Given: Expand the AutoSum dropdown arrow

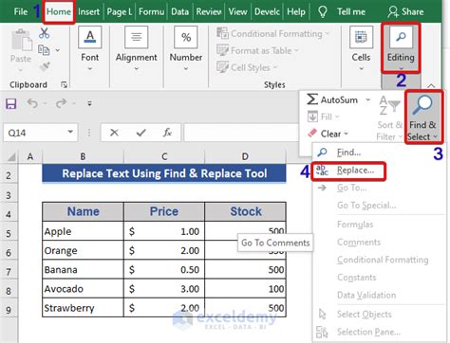Looking at the screenshot, I should (367, 99).
